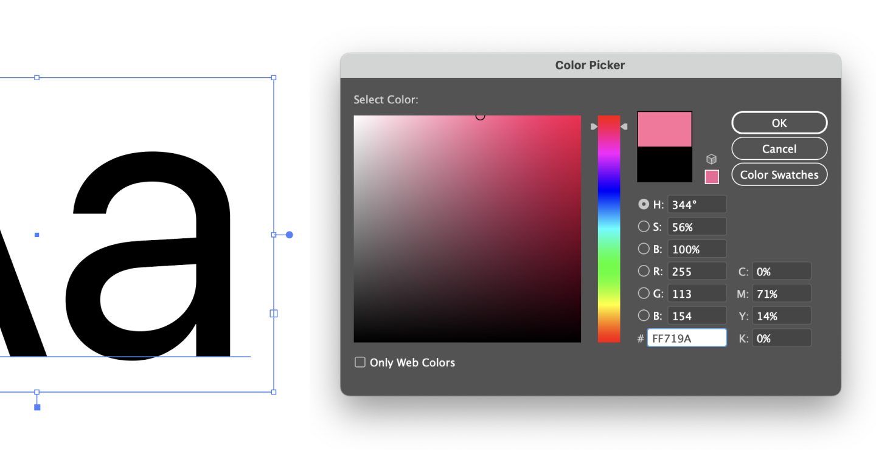The width and height of the screenshot is (876, 471).
Task: Click the Hue field showing 344 degrees
Action: (697, 204)
